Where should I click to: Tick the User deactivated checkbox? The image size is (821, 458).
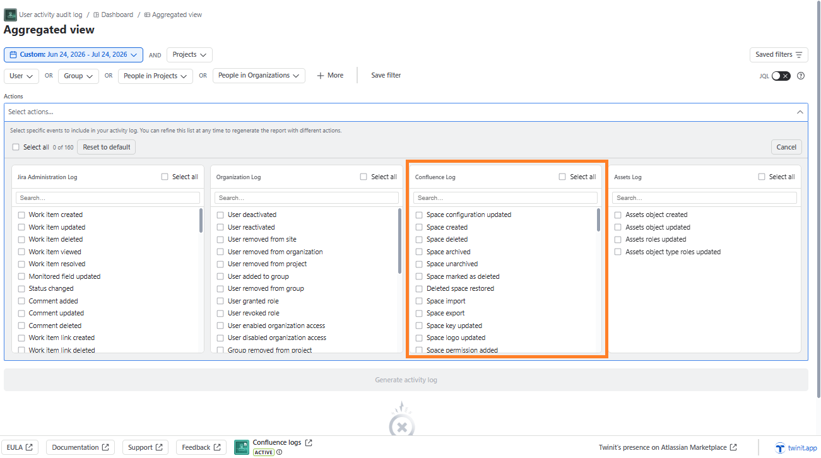(x=220, y=215)
